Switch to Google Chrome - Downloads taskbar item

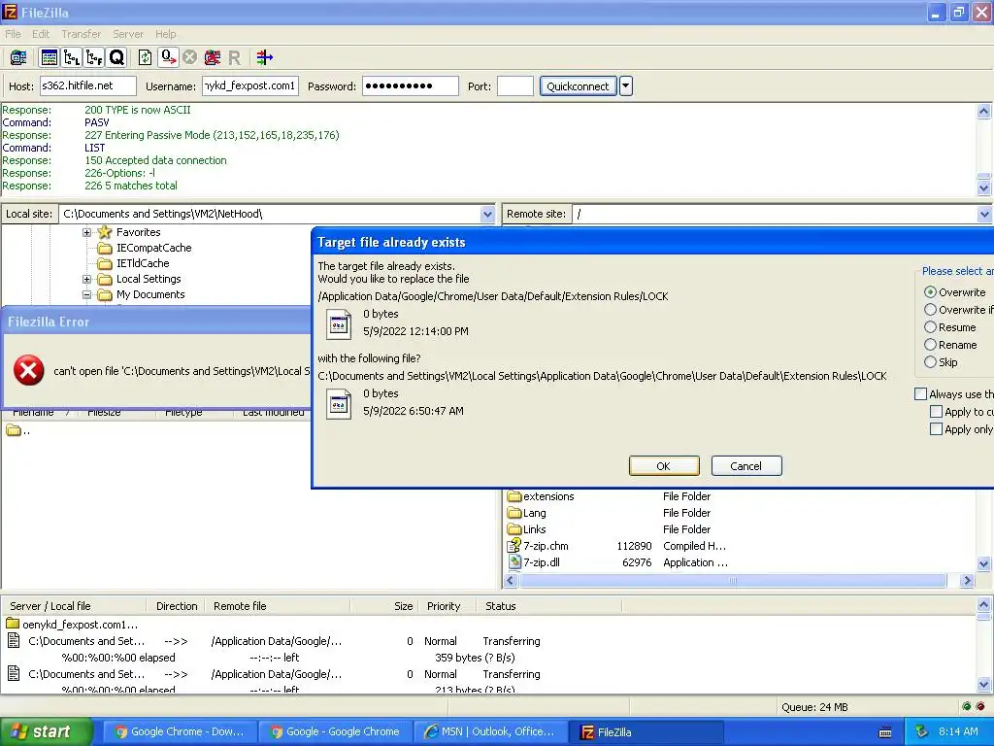pos(179,731)
